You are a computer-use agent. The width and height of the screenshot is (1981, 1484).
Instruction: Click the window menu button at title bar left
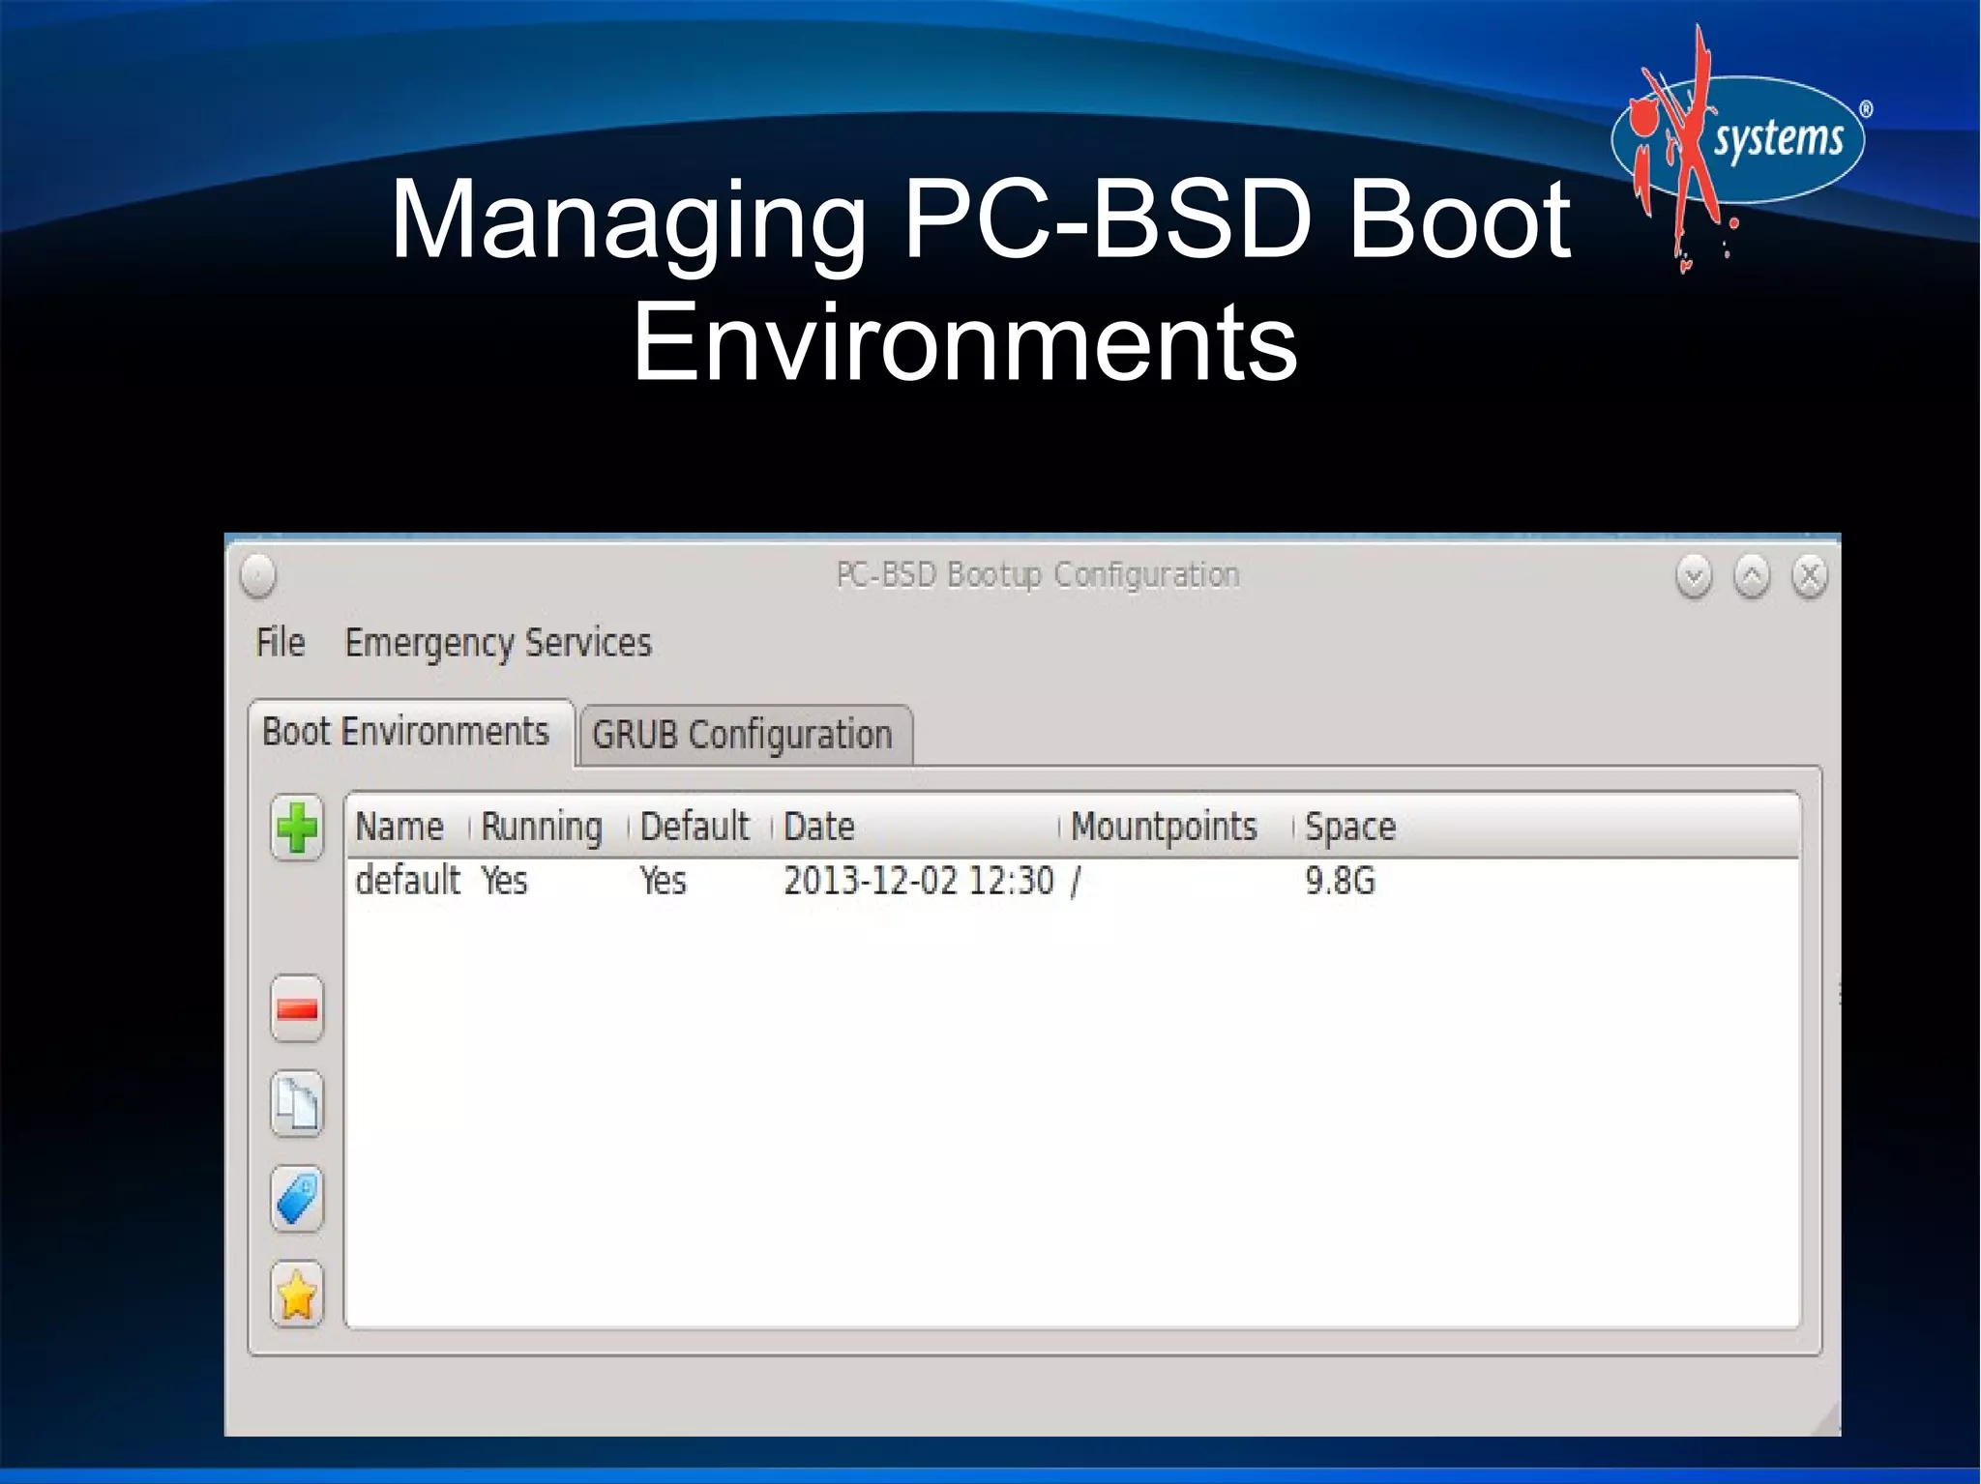coord(258,576)
